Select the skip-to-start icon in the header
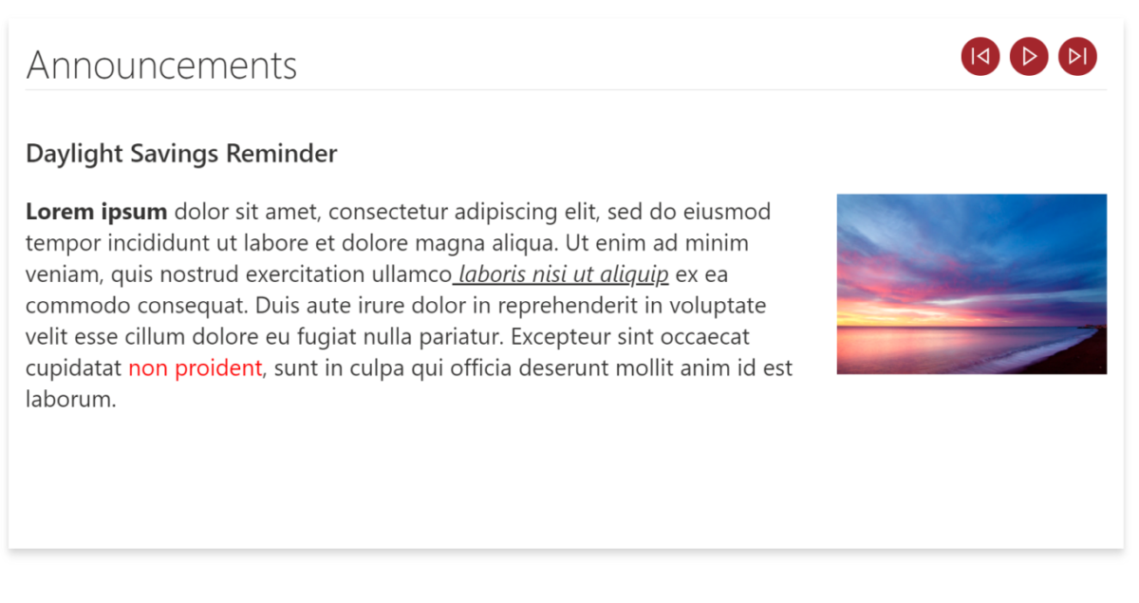 click(980, 56)
